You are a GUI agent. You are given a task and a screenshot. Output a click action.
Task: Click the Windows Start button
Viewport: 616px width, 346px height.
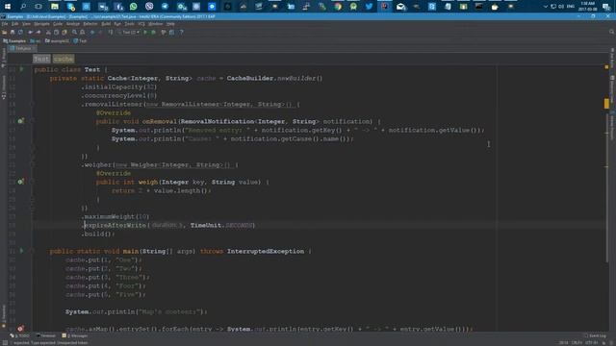(x=7, y=7)
